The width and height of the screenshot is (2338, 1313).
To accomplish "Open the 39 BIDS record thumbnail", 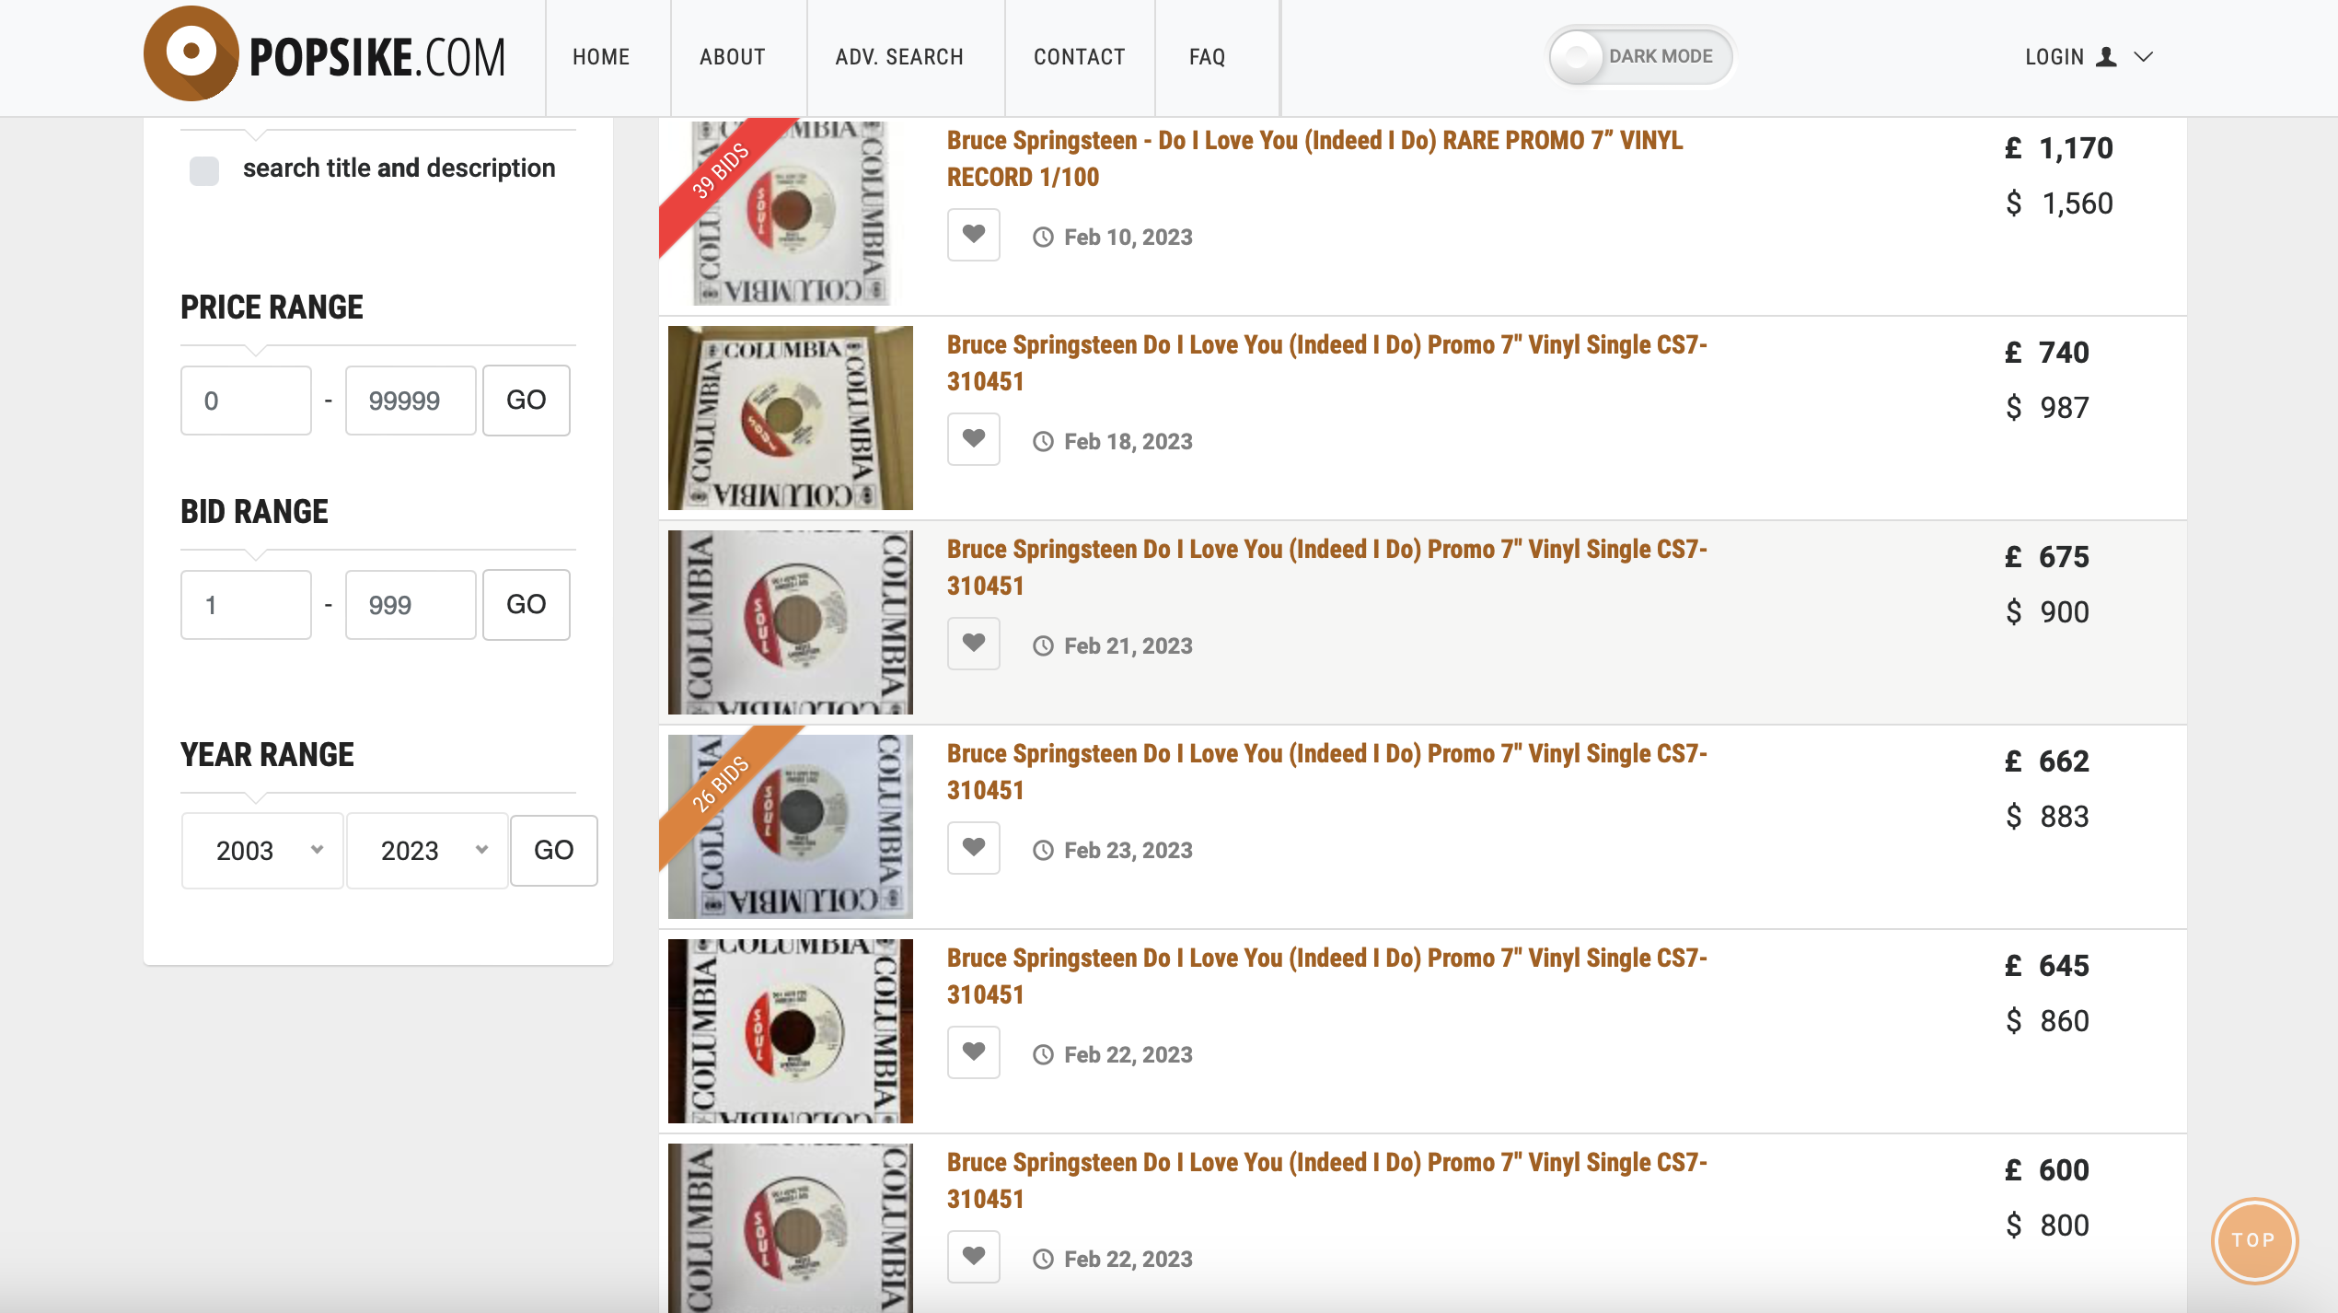I will (x=791, y=212).
